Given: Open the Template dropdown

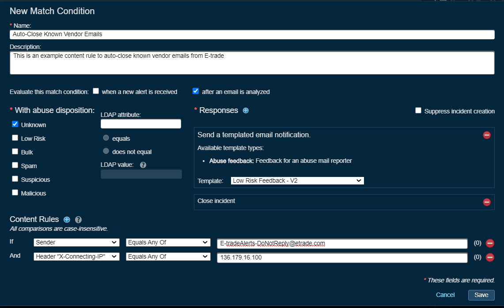Looking at the screenshot, I should (x=297, y=180).
